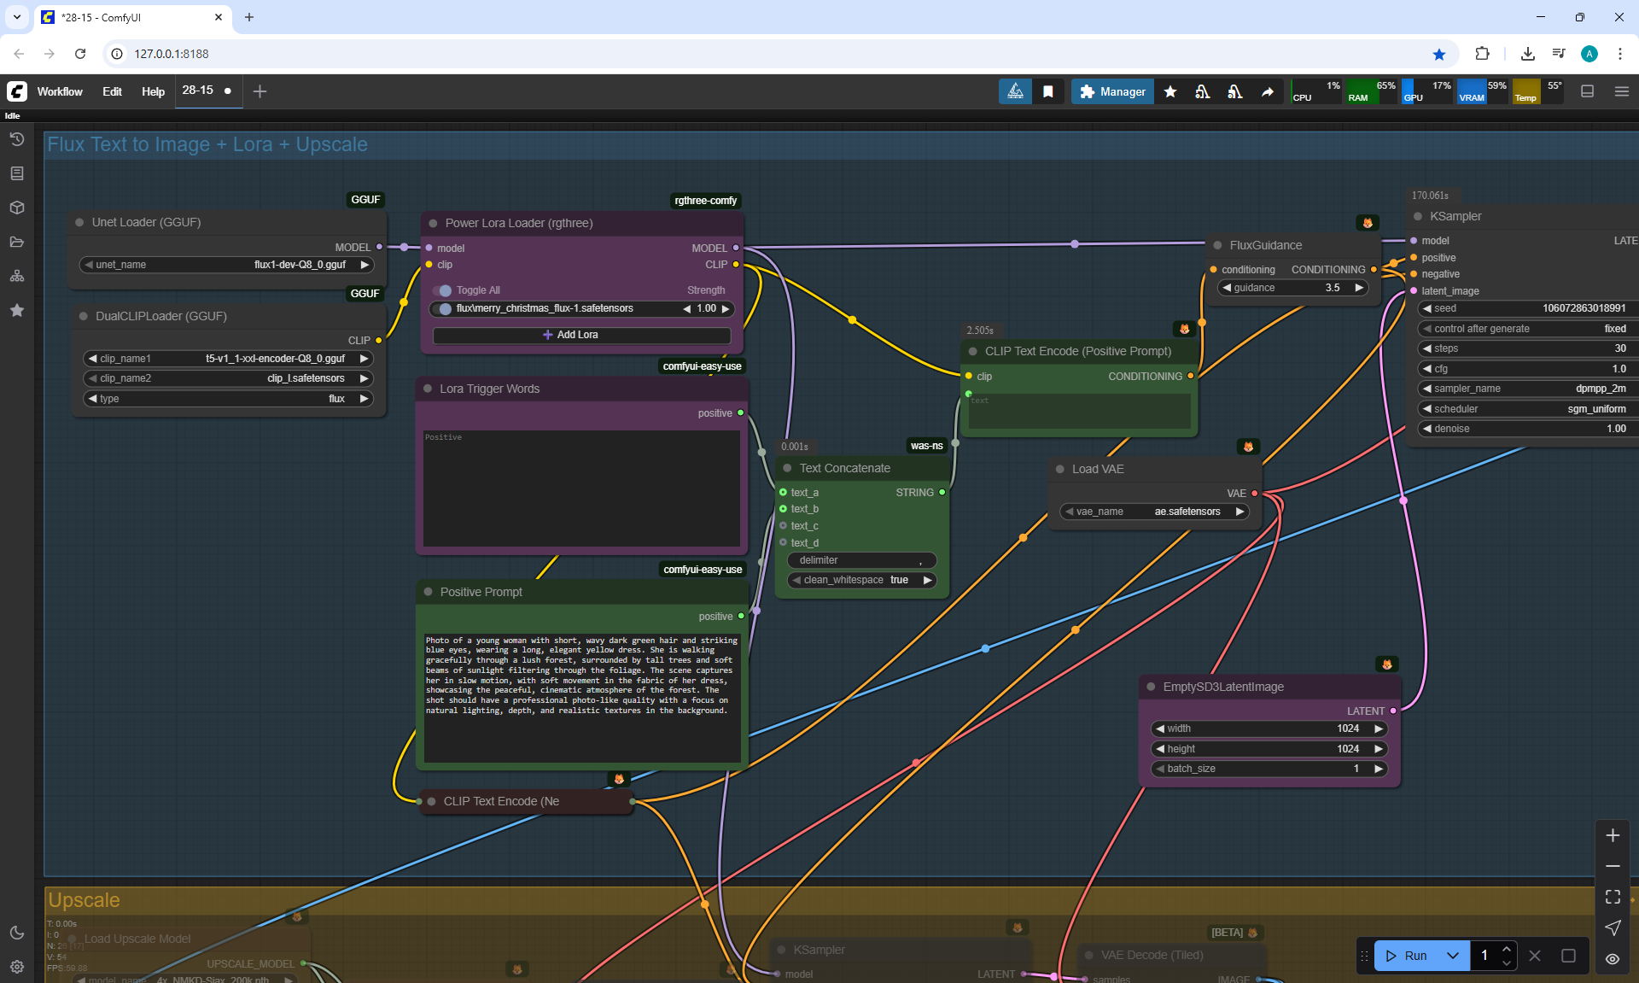Image resolution: width=1639 pixels, height=983 pixels.
Task: Click fit view icon in canvas controls
Action: tap(1612, 897)
